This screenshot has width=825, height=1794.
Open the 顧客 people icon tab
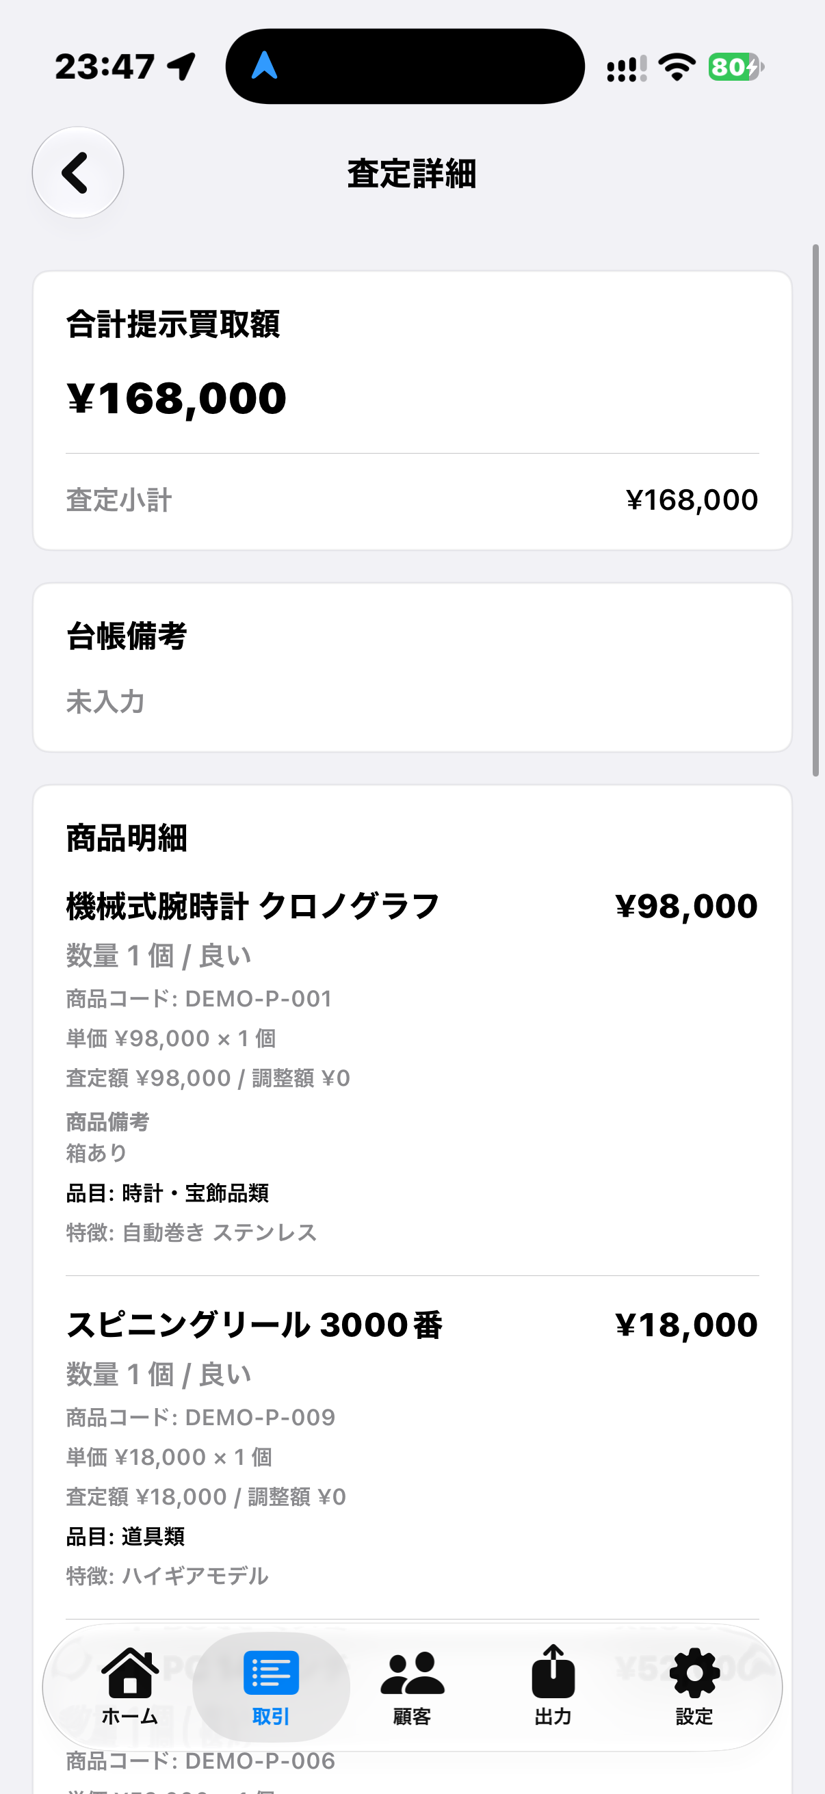(412, 1686)
